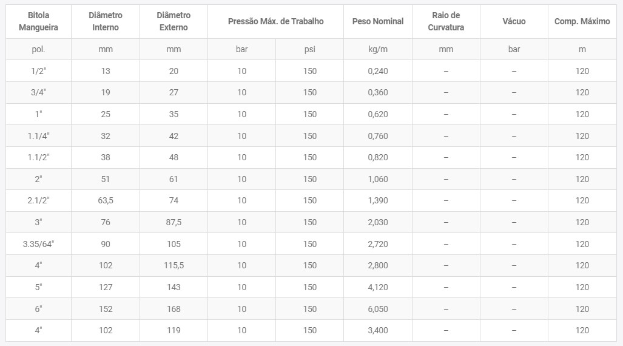Click the Raio de Curvatura header

coord(446,21)
